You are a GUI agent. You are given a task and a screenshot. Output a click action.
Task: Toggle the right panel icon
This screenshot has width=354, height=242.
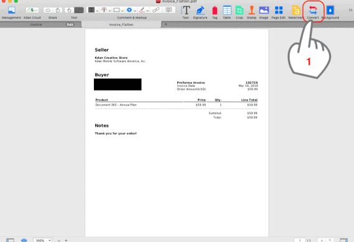point(343,240)
